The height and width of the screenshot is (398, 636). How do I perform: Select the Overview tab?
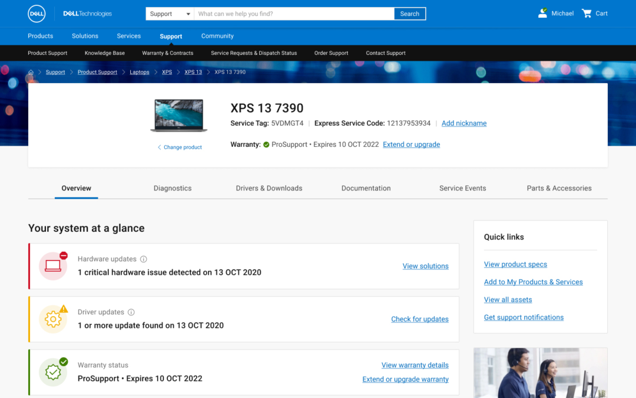coord(76,188)
